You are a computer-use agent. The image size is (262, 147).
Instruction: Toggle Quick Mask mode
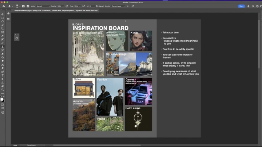2,105
